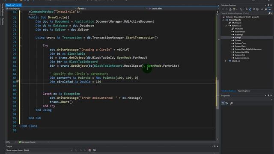Place cursor on Dim circleRad line
274x154 pixels.
pos(75,82)
